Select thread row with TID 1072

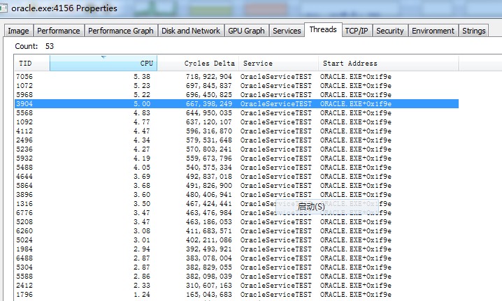[x=236, y=86]
